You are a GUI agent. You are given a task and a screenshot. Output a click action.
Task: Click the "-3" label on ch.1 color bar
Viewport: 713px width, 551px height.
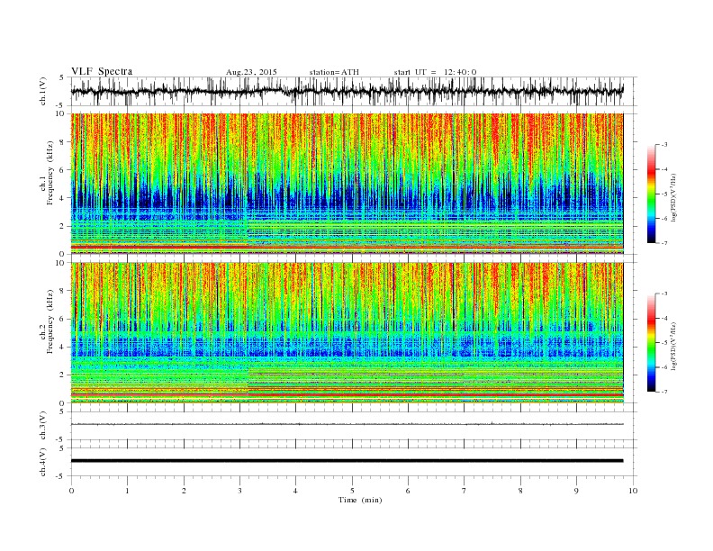click(x=664, y=145)
